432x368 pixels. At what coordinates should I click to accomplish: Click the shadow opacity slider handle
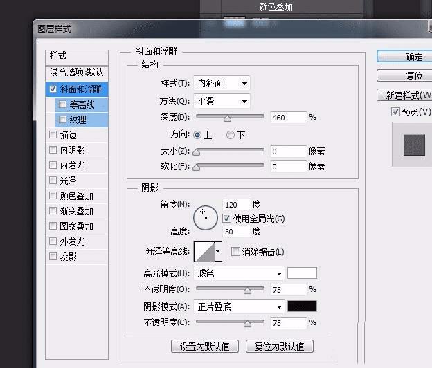click(x=247, y=324)
